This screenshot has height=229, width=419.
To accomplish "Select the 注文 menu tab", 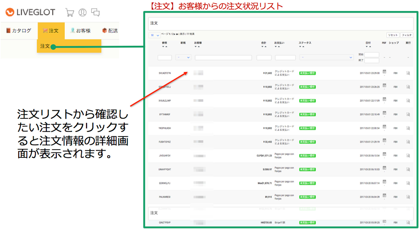I will (51, 31).
